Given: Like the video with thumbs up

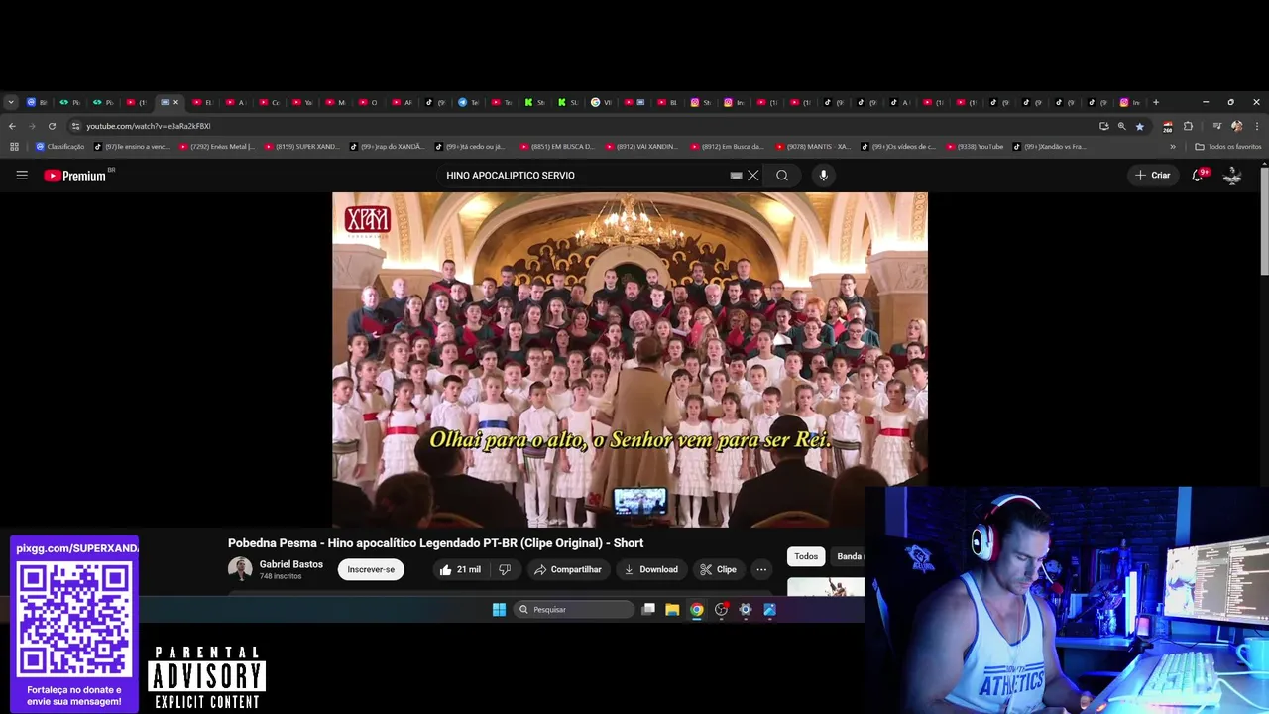Looking at the screenshot, I should pyautogui.click(x=460, y=570).
